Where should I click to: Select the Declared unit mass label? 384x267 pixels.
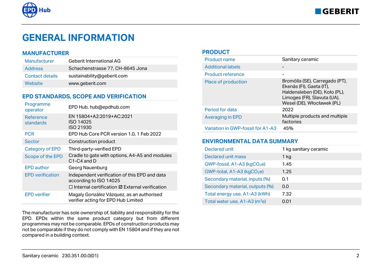click(x=225, y=157)
